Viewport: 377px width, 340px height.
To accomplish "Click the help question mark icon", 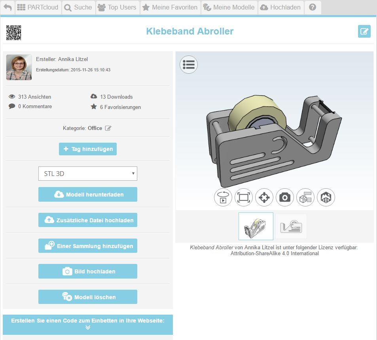I will [313, 8].
